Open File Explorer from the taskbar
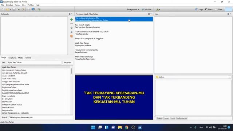This screenshot has width=233, height=131. (120, 127)
